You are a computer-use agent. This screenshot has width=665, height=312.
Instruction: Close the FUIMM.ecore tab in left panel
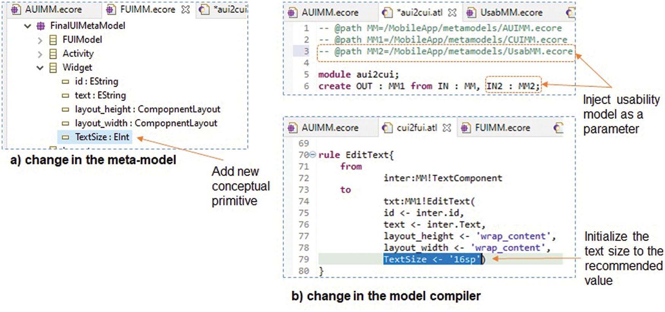click(185, 10)
